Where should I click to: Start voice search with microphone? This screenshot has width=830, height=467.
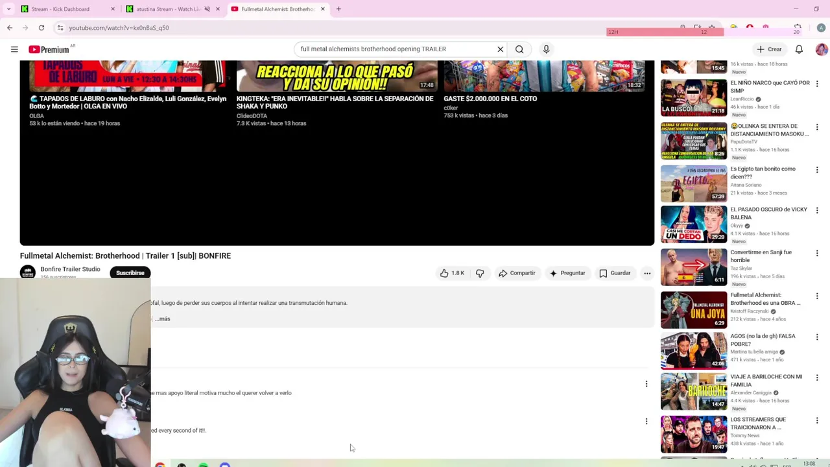(x=546, y=49)
